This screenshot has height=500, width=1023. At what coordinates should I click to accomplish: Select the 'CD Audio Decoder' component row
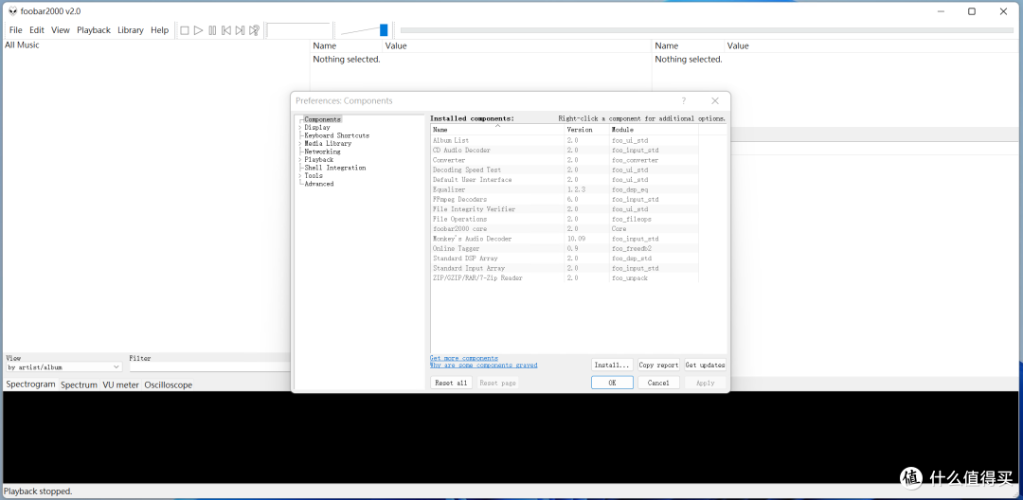click(565, 150)
